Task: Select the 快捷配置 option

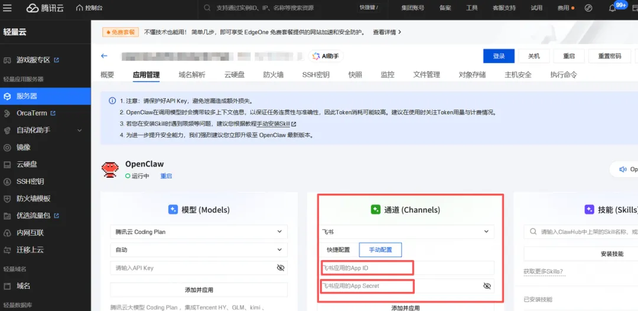Action: pos(338,250)
